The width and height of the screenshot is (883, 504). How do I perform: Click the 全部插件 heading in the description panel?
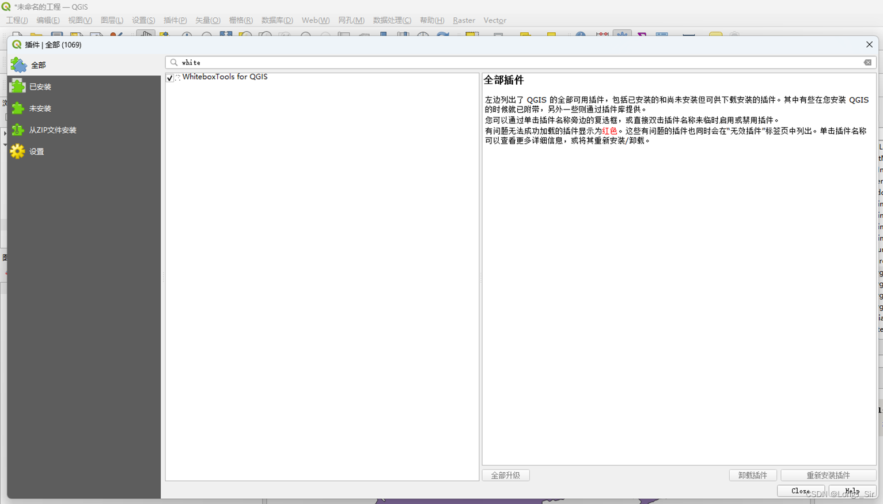point(504,81)
